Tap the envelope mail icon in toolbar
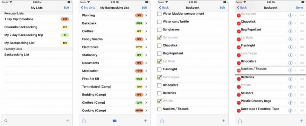 114,121
